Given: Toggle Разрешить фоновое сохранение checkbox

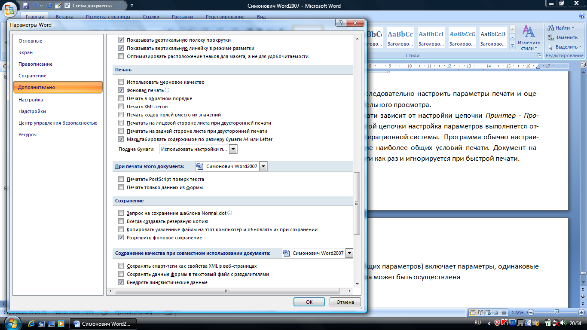Looking at the screenshot, I should click(121, 238).
